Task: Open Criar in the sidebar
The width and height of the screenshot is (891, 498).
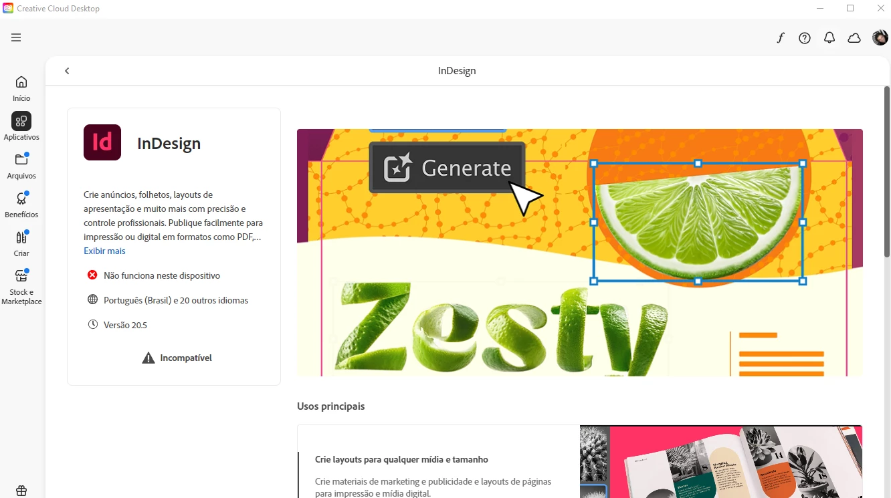Action: tap(21, 243)
